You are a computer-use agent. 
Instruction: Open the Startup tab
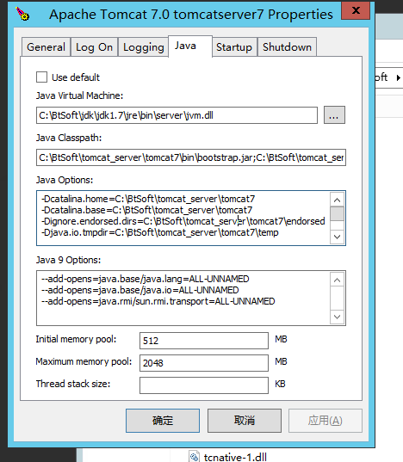(x=234, y=46)
